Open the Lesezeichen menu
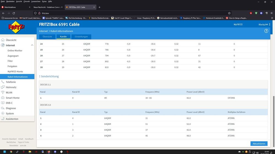Screen dimensions: 275x154 click(x=36, y=1)
